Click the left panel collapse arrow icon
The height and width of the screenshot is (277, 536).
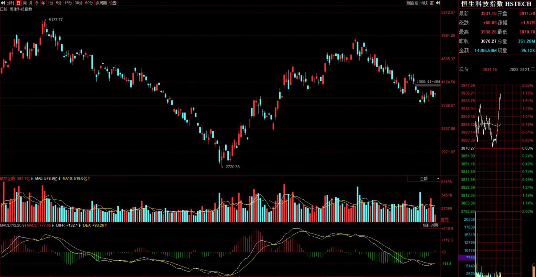[x=3, y=3]
